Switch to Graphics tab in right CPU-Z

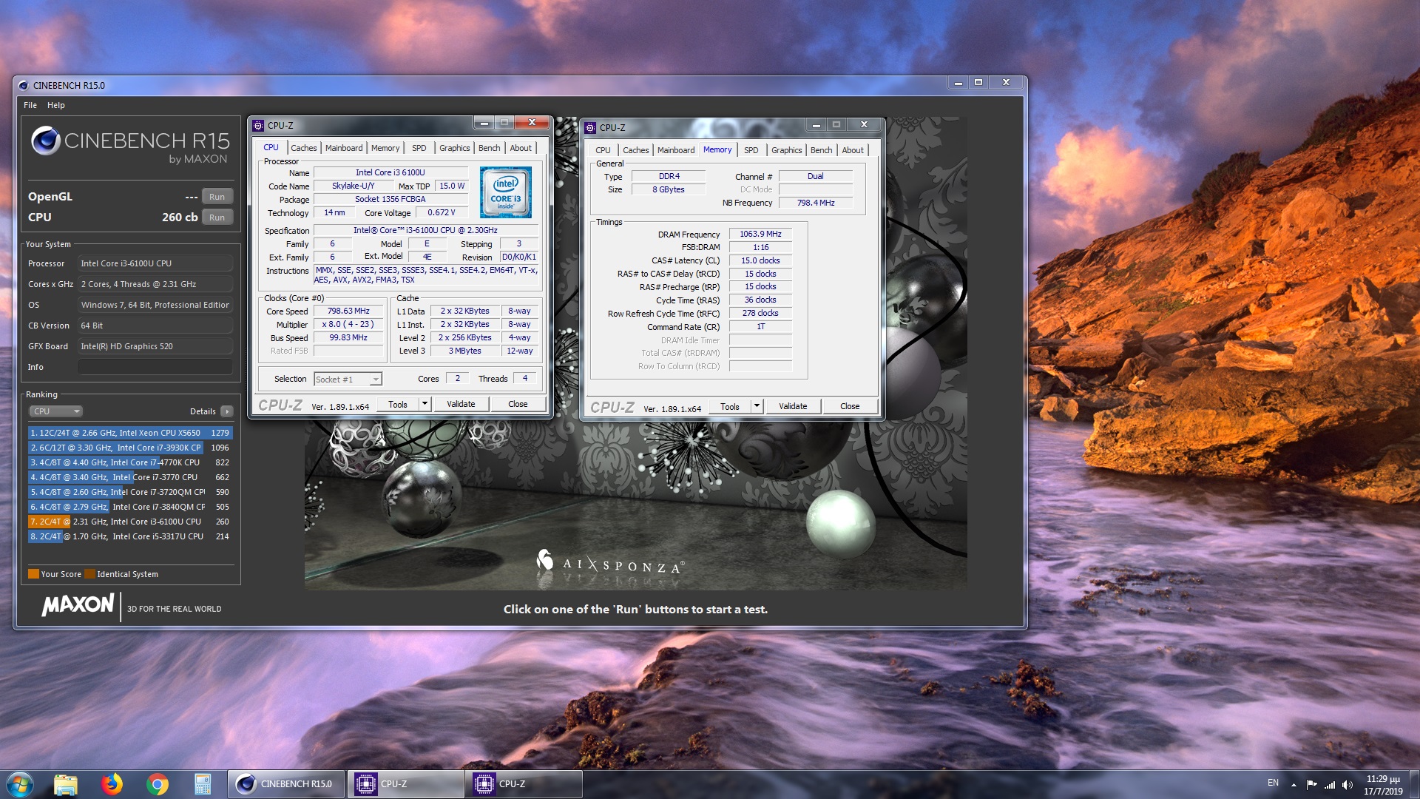(x=786, y=150)
